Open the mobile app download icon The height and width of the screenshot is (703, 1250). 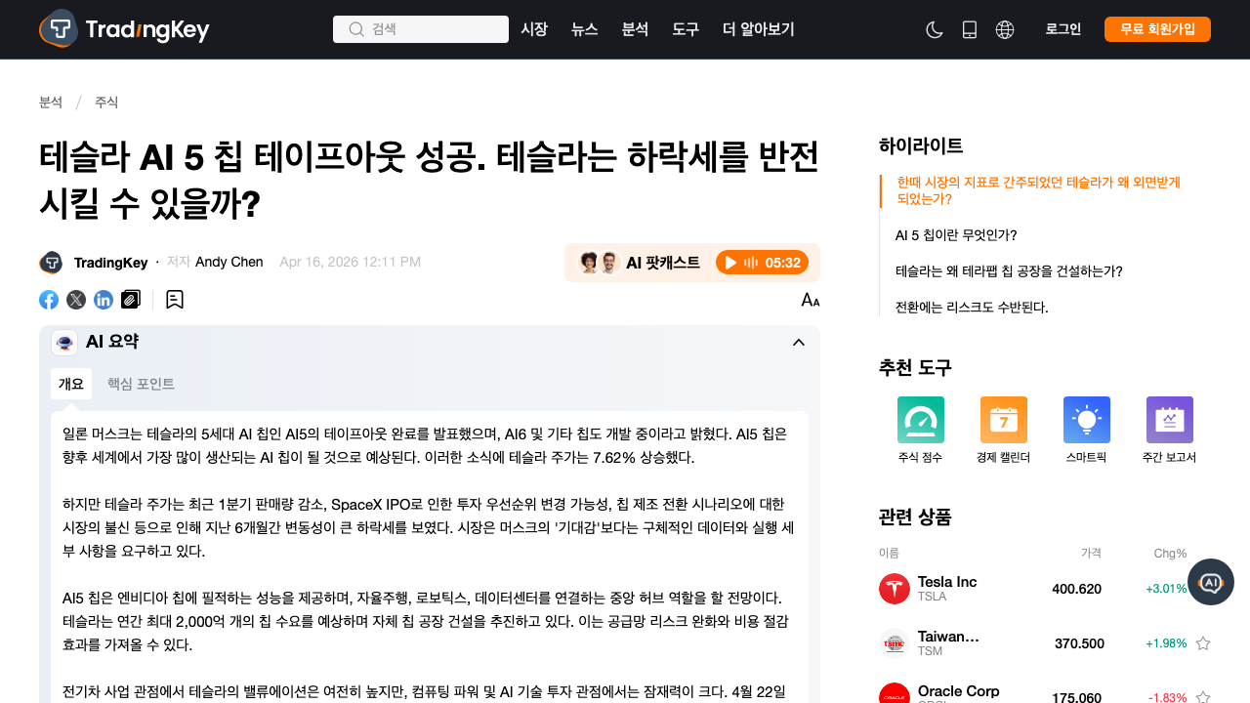point(970,29)
